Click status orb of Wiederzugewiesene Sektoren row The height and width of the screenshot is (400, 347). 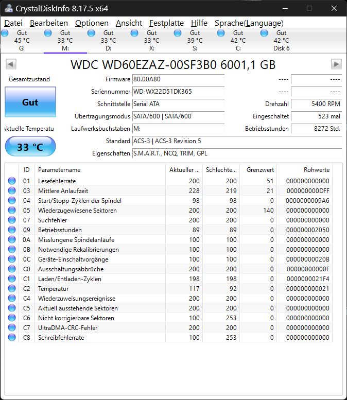coord(12,210)
